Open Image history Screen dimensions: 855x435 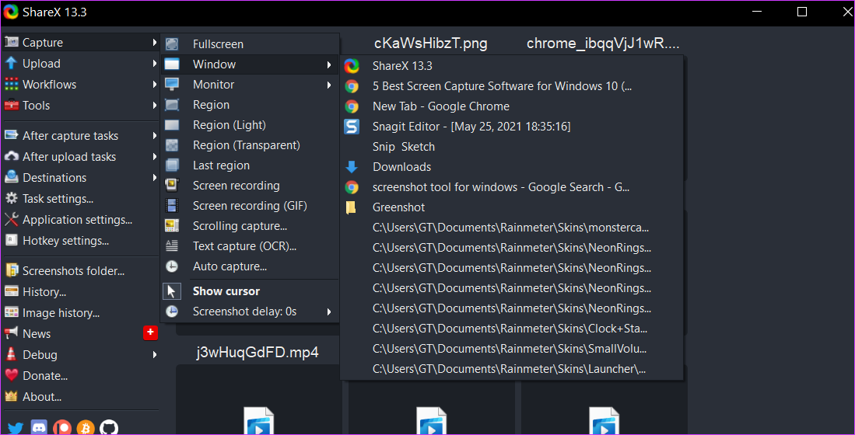(x=80, y=312)
